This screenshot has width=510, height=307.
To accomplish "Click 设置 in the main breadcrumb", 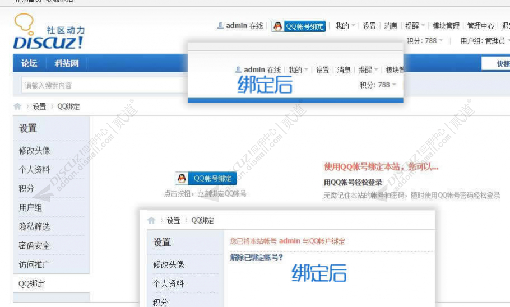I will coord(39,106).
